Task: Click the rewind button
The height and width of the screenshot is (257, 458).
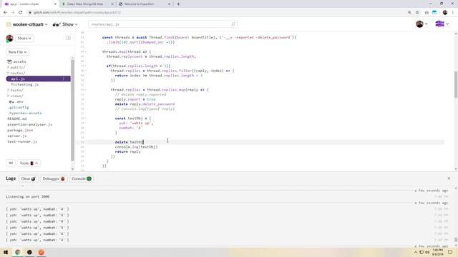Action: click(11, 163)
